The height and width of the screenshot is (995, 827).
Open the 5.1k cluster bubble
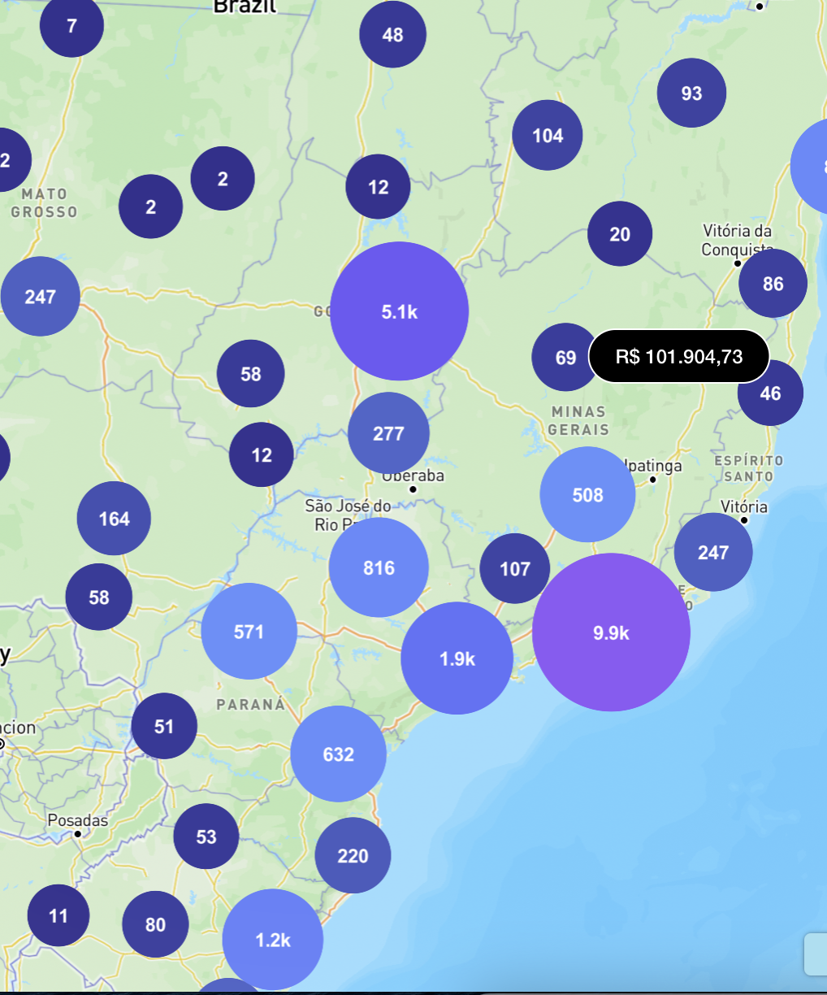click(x=399, y=311)
